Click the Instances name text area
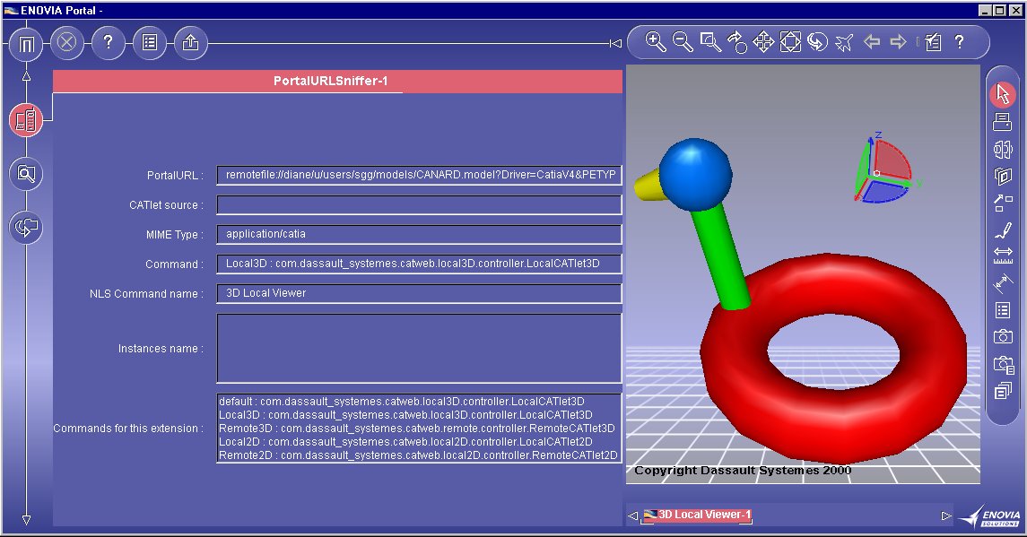 419,349
